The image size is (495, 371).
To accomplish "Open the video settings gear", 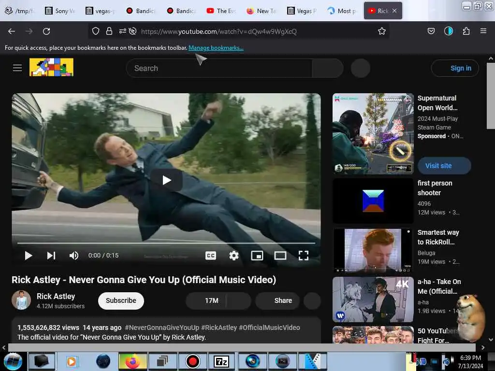I will point(234,256).
